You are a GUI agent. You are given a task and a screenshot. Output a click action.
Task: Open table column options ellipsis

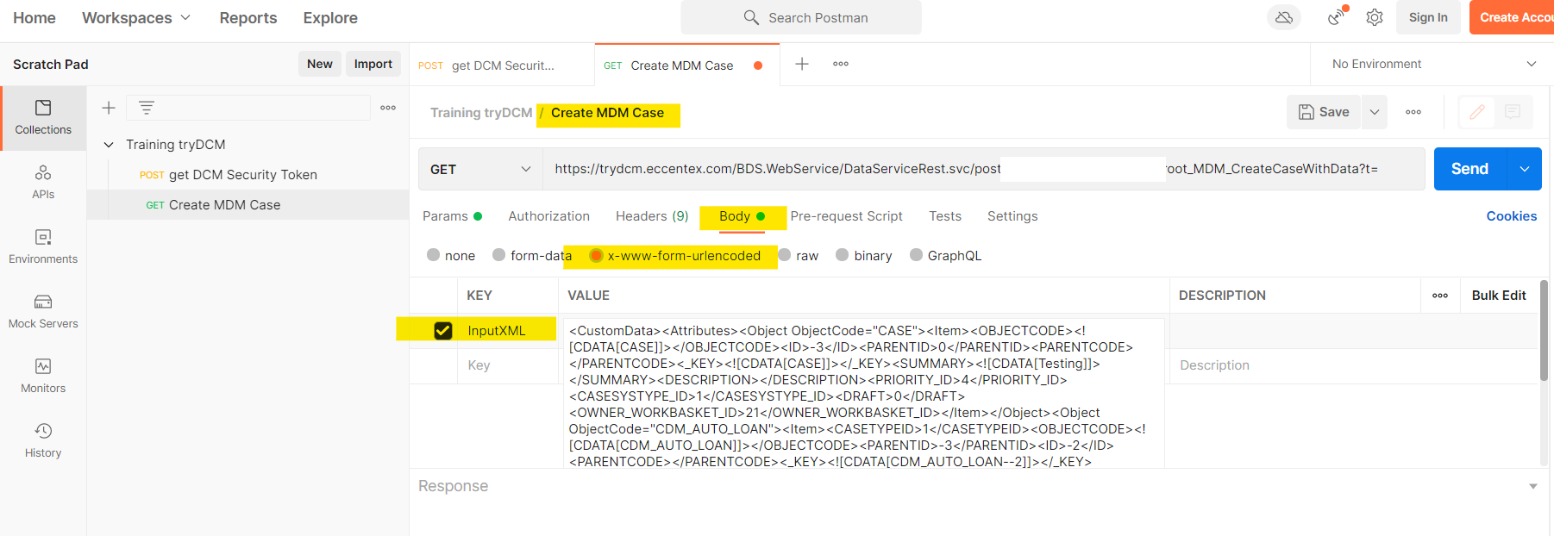[x=1440, y=296]
